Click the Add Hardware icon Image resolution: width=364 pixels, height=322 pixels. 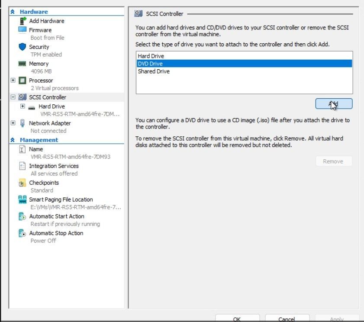[x=23, y=21]
